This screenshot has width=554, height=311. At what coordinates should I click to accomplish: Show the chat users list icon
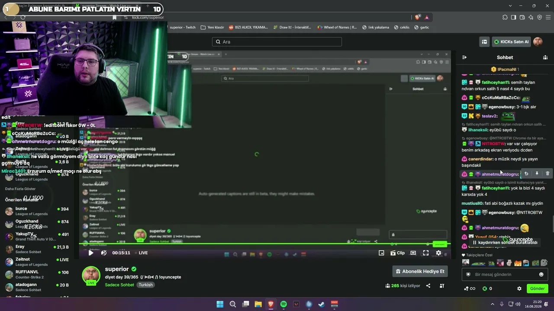click(x=545, y=57)
